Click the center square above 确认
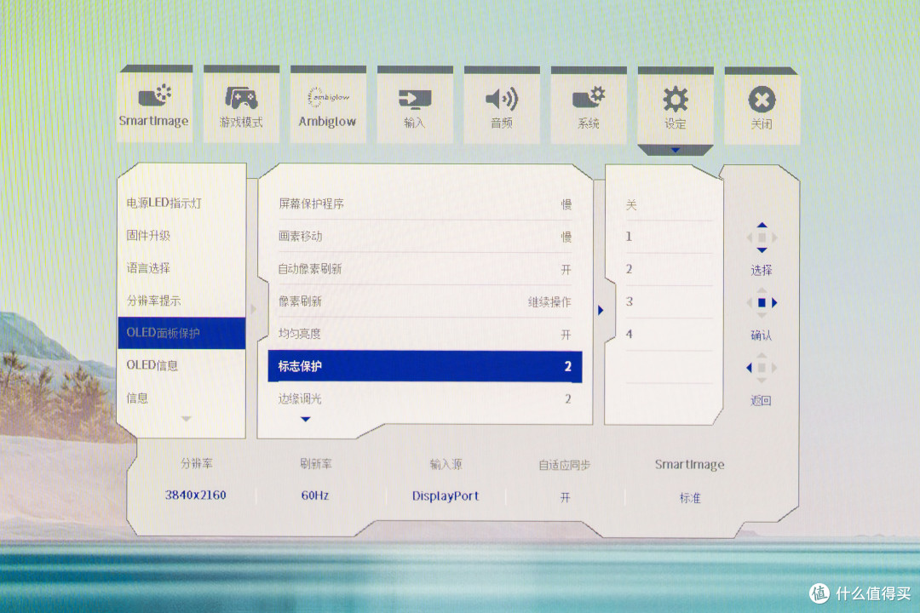The height and width of the screenshot is (613, 920). pos(762,303)
